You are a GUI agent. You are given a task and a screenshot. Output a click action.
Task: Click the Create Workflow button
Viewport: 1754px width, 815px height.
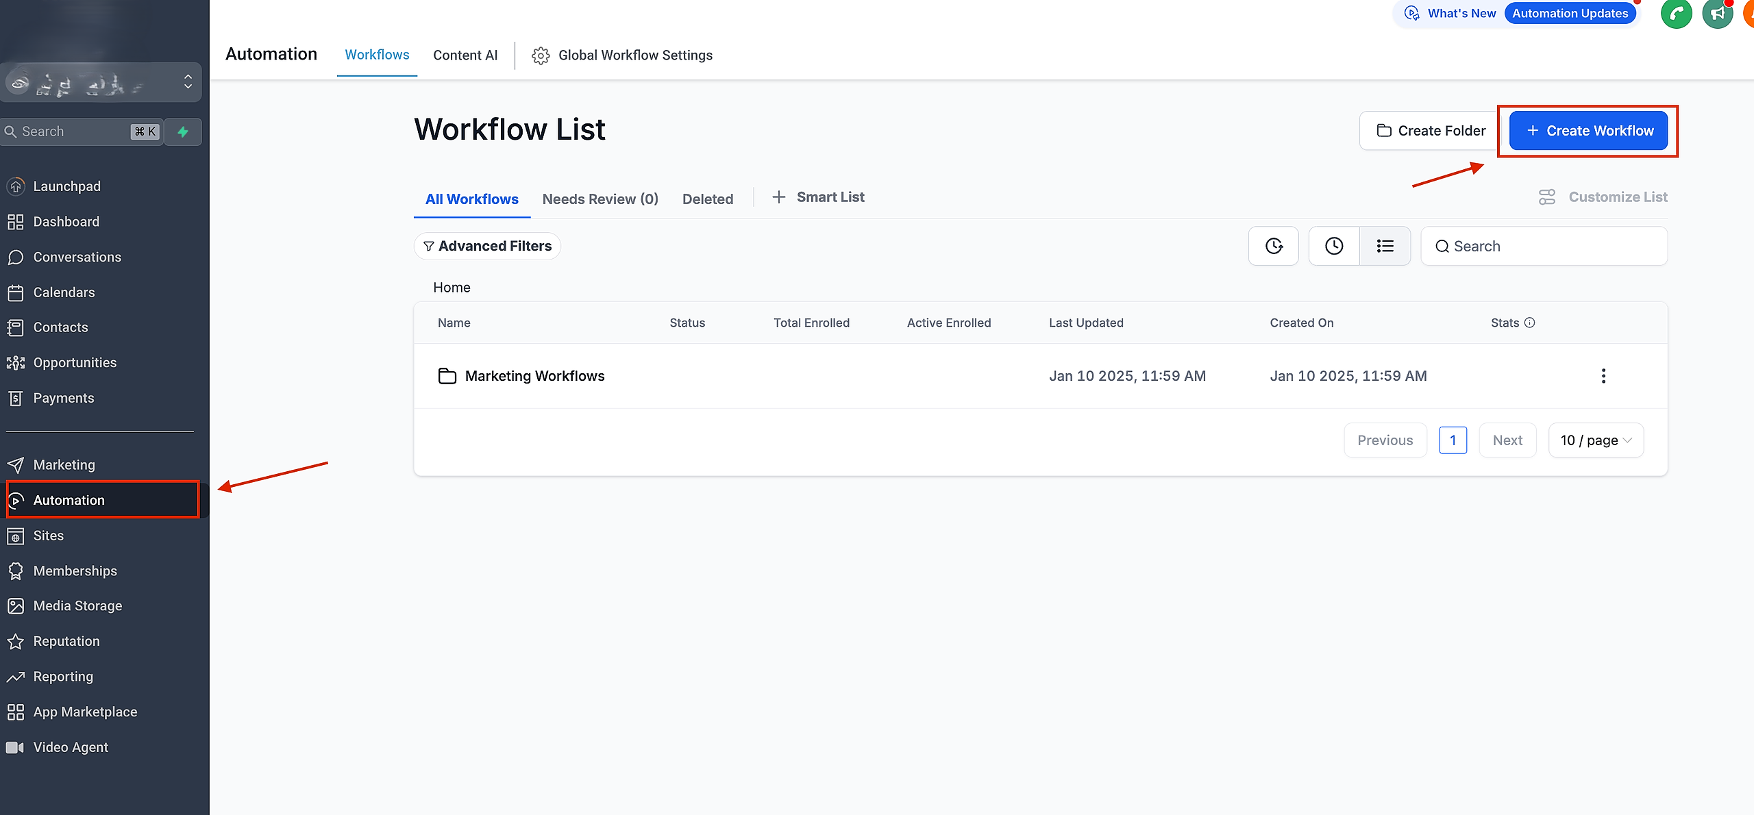tap(1588, 131)
